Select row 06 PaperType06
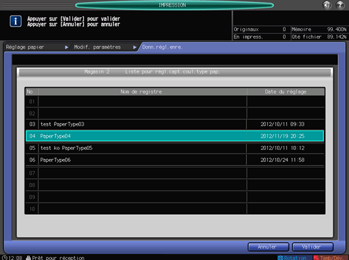Viewport: 349px width, 260px height. point(175,160)
